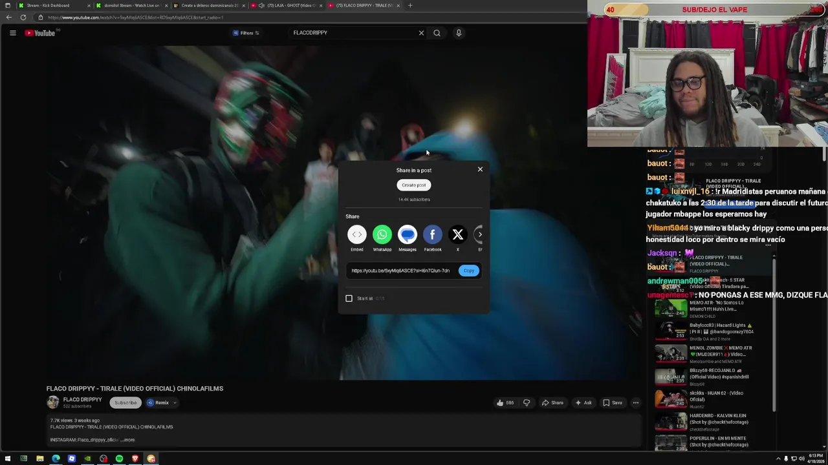Image resolution: width=828 pixels, height=465 pixels.
Task: Clear the search query with X
Action: (x=421, y=33)
